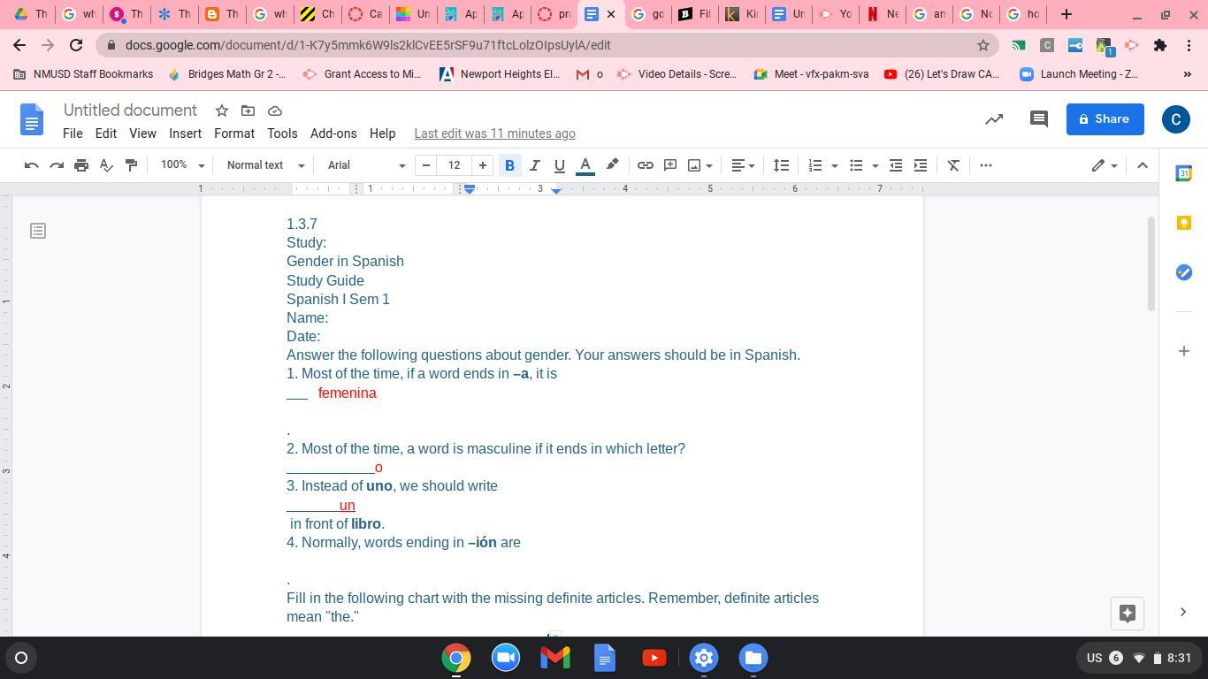Image resolution: width=1208 pixels, height=679 pixels.
Task: Open the Edit menu
Action: point(106,134)
